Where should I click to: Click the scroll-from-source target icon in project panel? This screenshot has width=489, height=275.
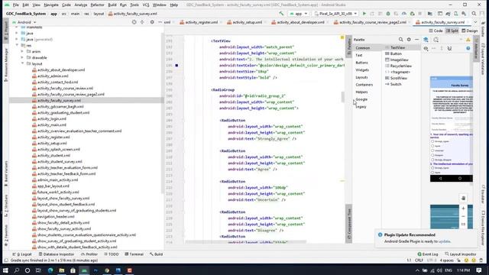tap(134, 22)
